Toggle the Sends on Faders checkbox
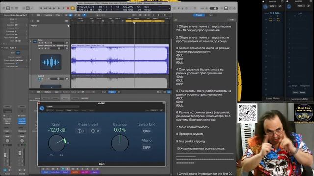This screenshot has width=314, height=176. click(x=78, y=92)
